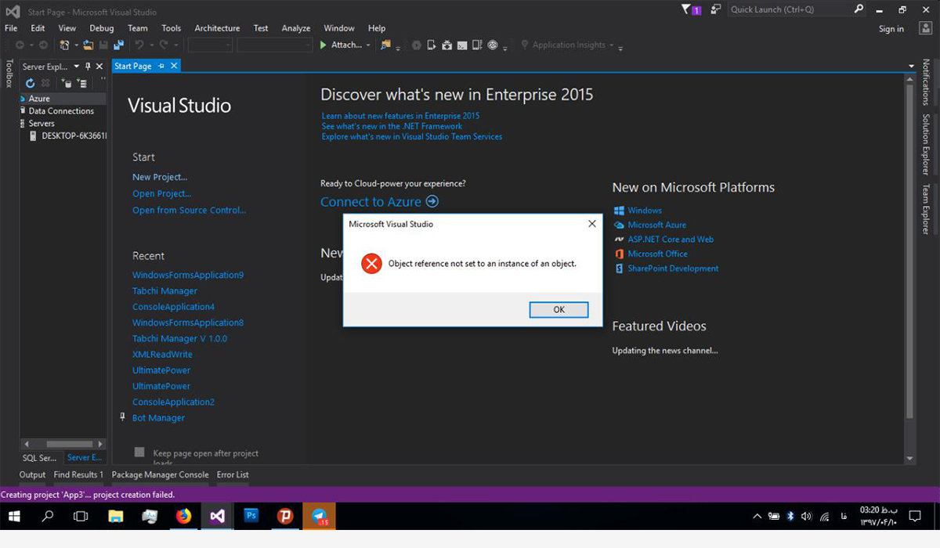Click the Start Page vertical scrollbar
Image resolution: width=940 pixels, height=548 pixels.
point(909,251)
